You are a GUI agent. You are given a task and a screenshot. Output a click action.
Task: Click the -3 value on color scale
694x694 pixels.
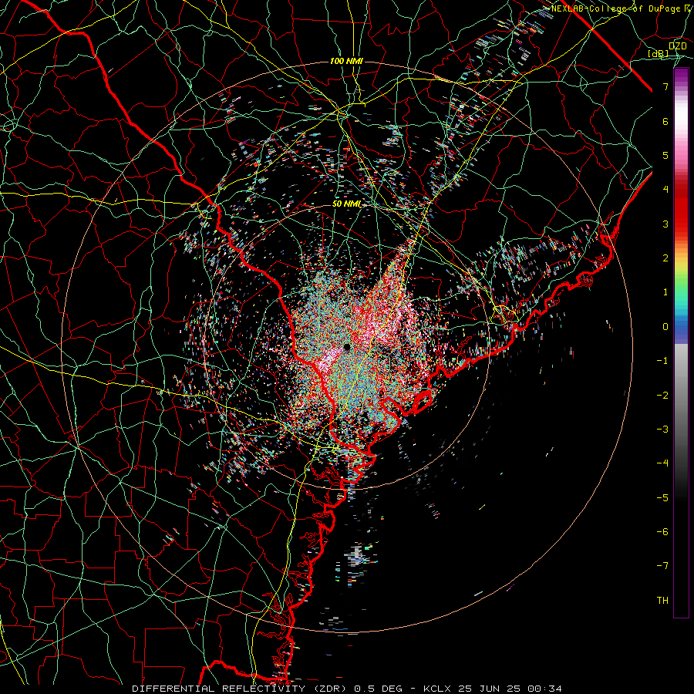(662, 430)
